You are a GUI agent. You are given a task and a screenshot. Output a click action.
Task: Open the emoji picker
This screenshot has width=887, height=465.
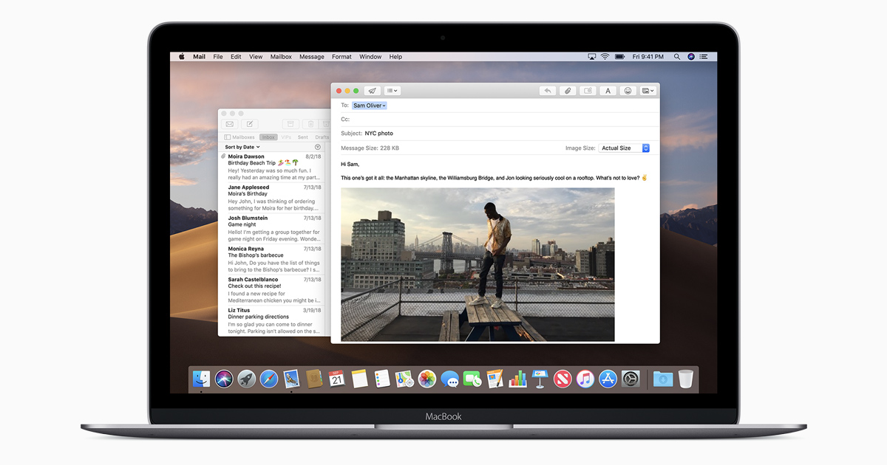(628, 91)
